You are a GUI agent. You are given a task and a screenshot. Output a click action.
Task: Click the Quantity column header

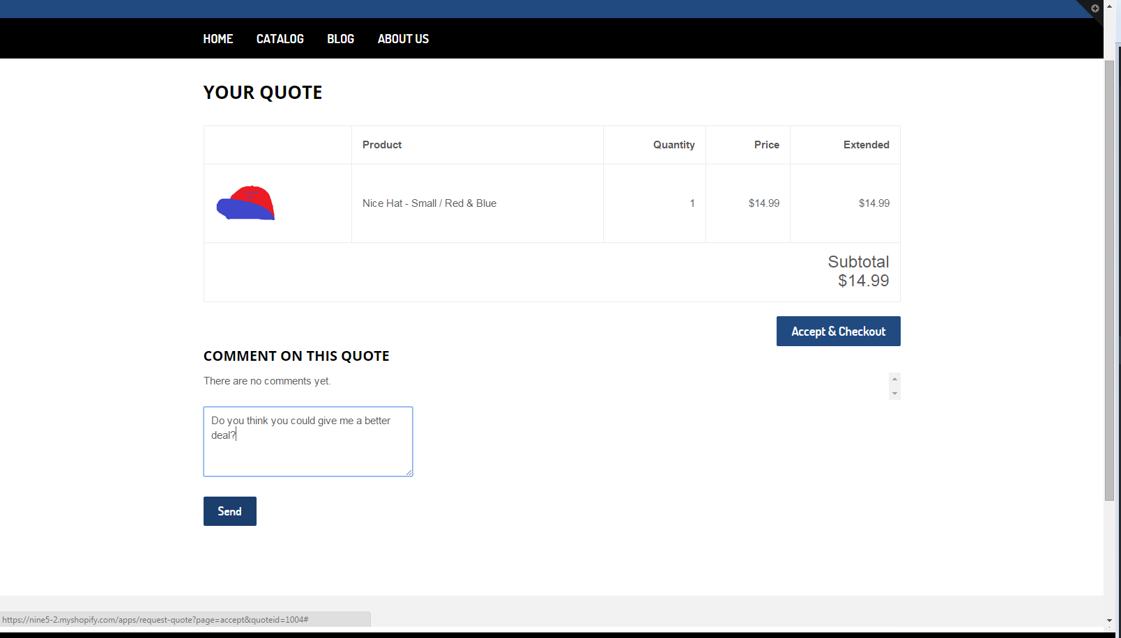[x=673, y=144]
